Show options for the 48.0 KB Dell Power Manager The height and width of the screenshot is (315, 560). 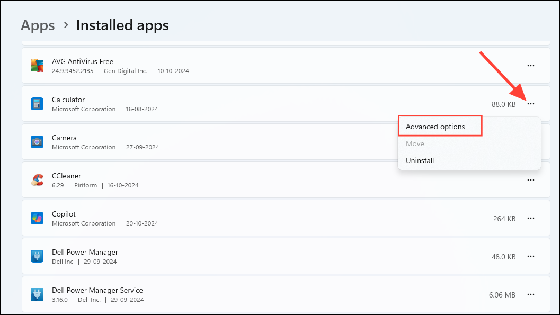pyautogui.click(x=530, y=256)
